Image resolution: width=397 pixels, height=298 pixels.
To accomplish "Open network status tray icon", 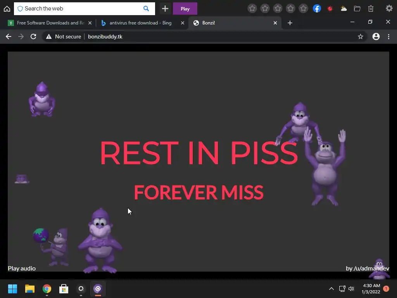I will coord(342,289).
